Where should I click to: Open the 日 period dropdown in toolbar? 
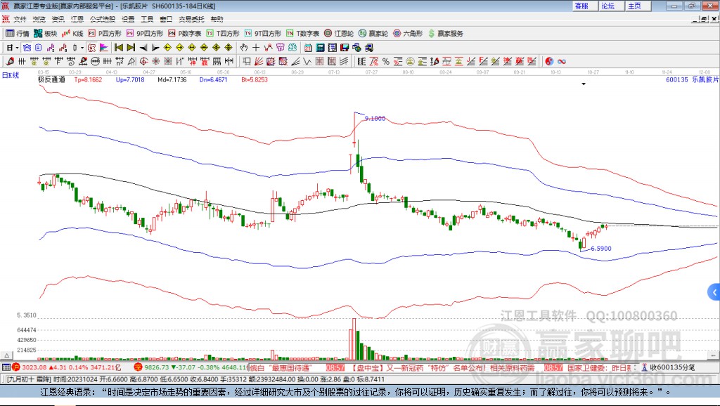click(13, 48)
